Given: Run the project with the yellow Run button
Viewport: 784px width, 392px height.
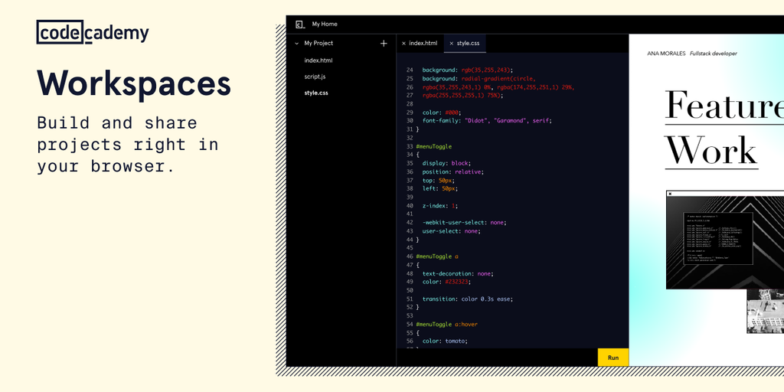Looking at the screenshot, I should point(613,358).
